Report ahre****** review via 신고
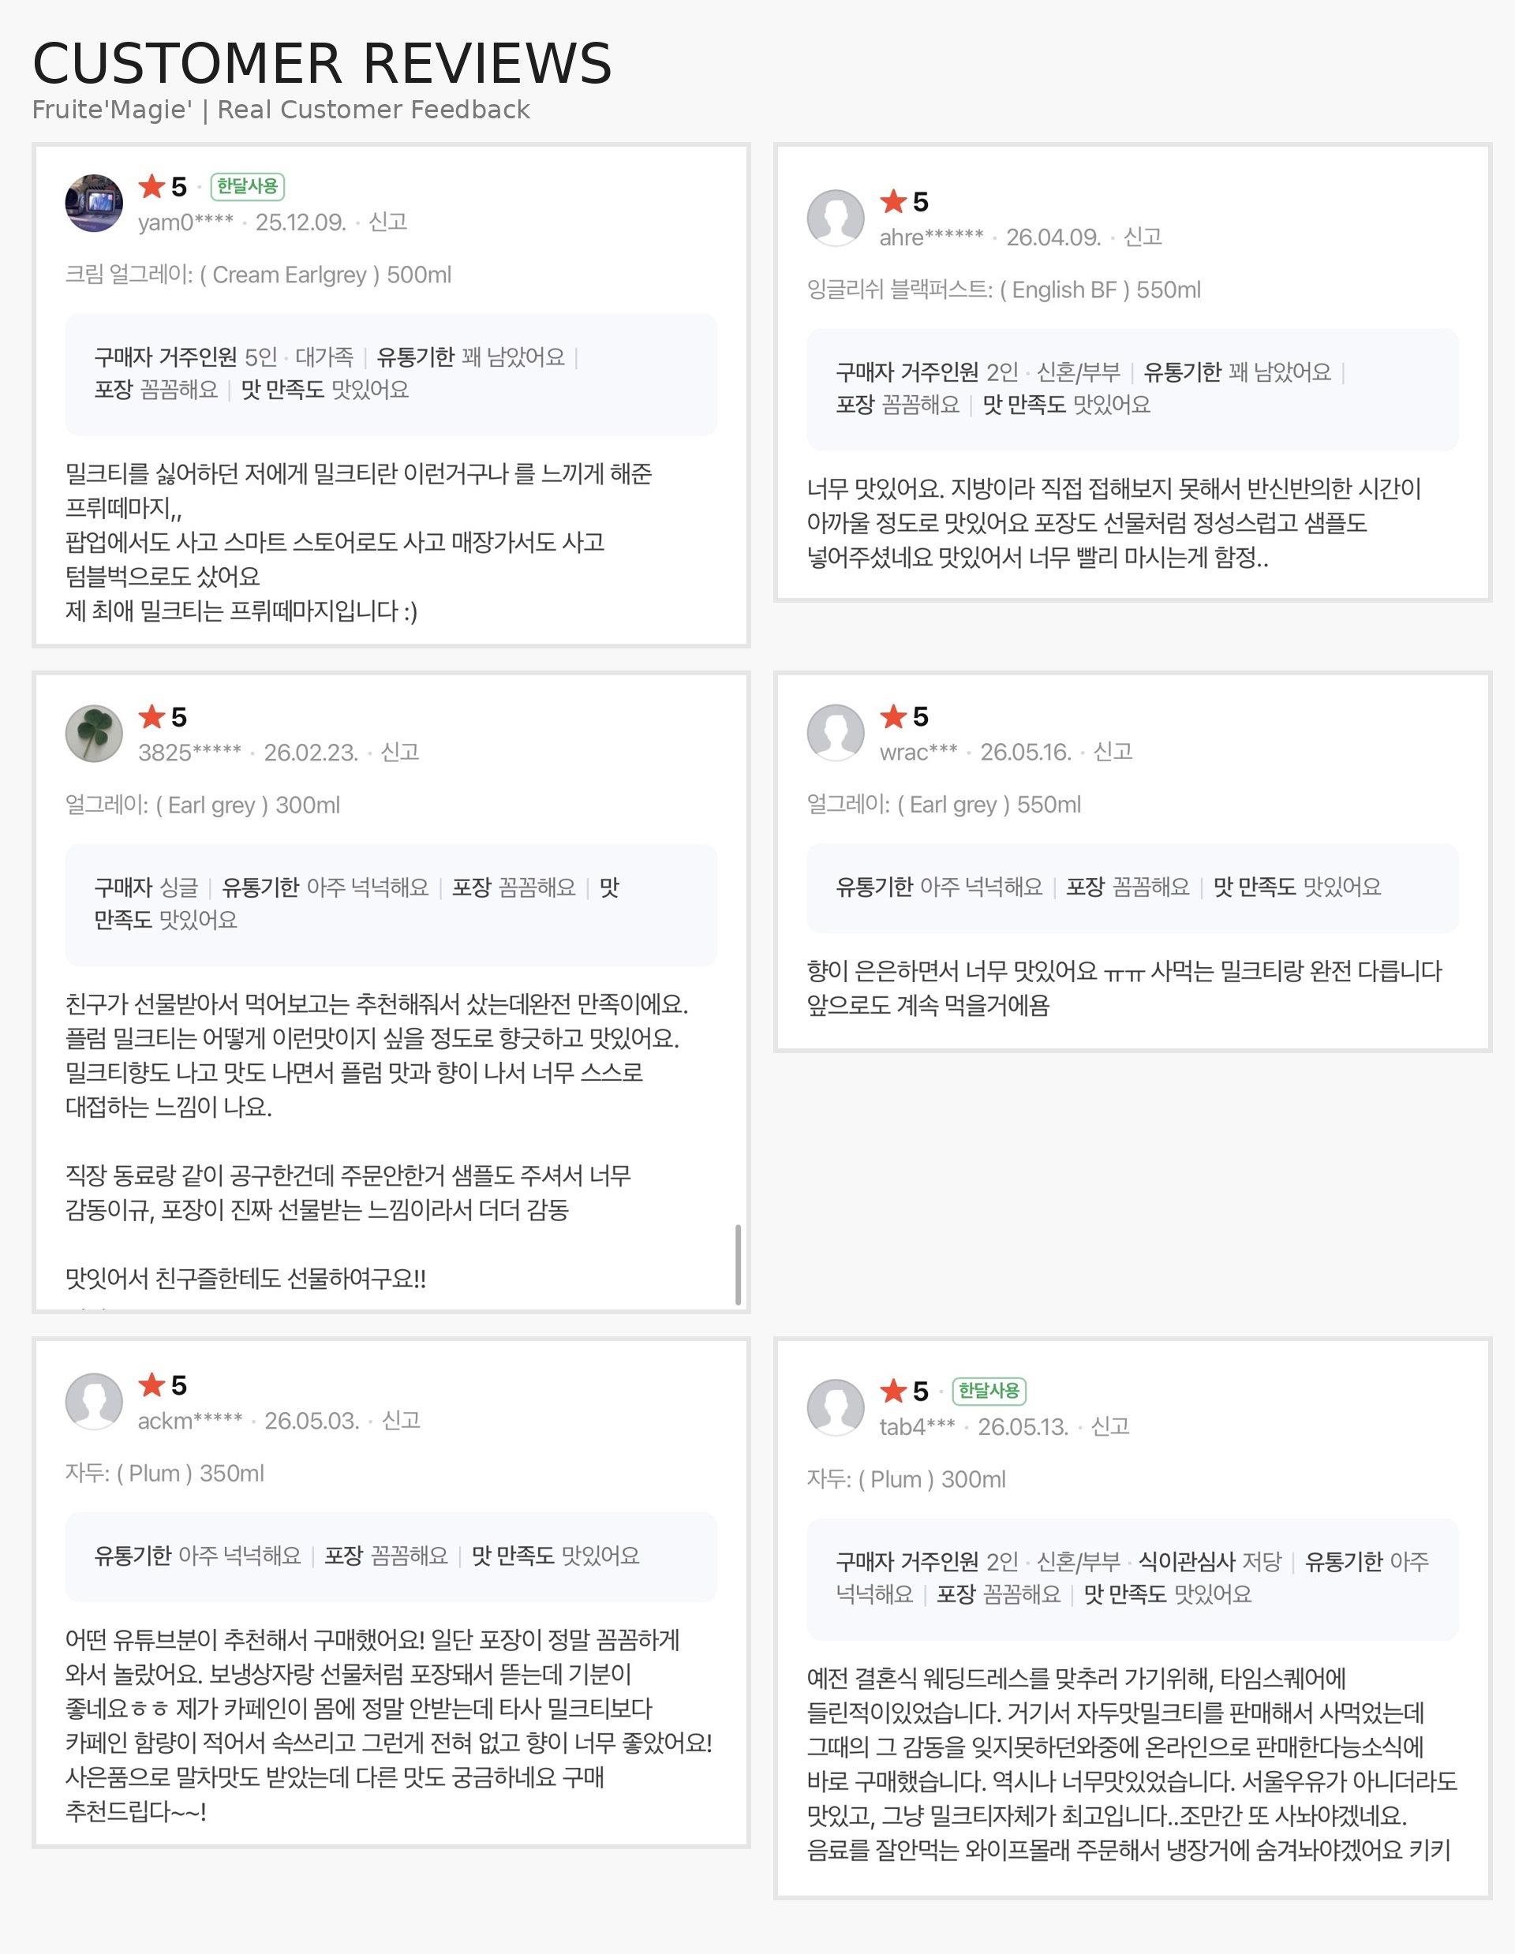The image size is (1515, 1954). [x=1143, y=237]
